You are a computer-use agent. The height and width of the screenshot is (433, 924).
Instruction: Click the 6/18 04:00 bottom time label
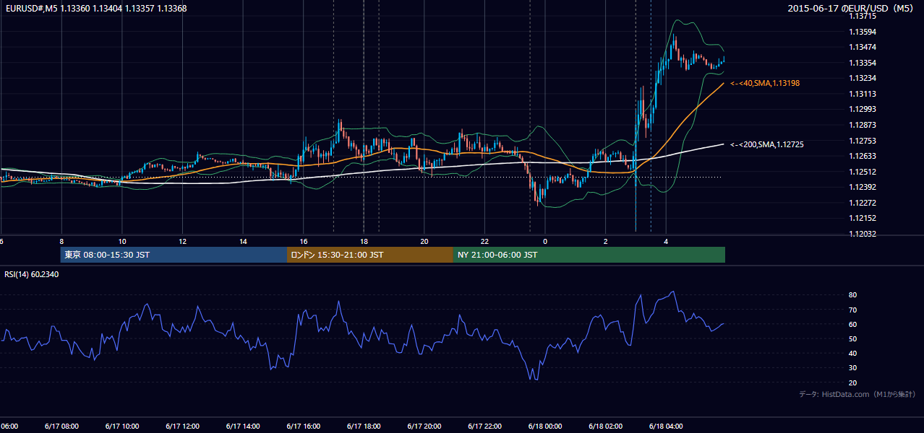click(x=666, y=427)
